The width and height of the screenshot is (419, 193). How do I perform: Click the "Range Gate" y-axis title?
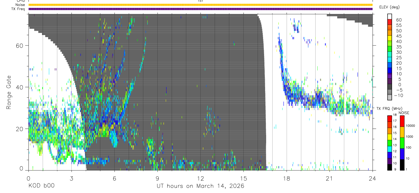9,92
